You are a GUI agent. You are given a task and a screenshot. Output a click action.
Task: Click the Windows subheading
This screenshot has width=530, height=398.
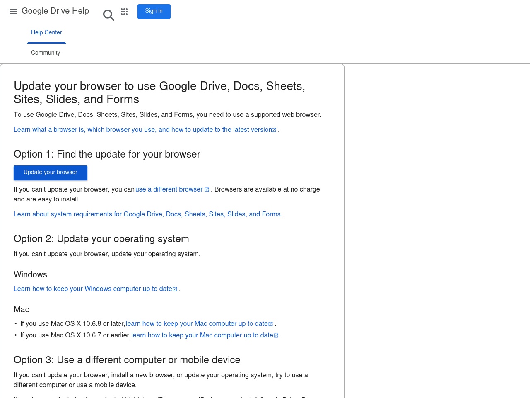click(30, 274)
